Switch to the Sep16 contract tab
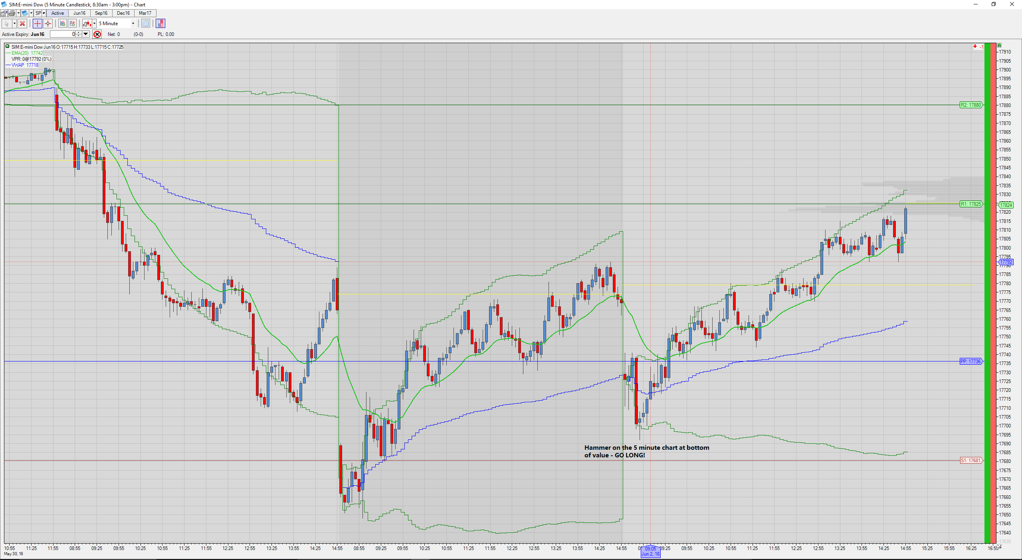This screenshot has width=1022, height=560. pos(101,13)
